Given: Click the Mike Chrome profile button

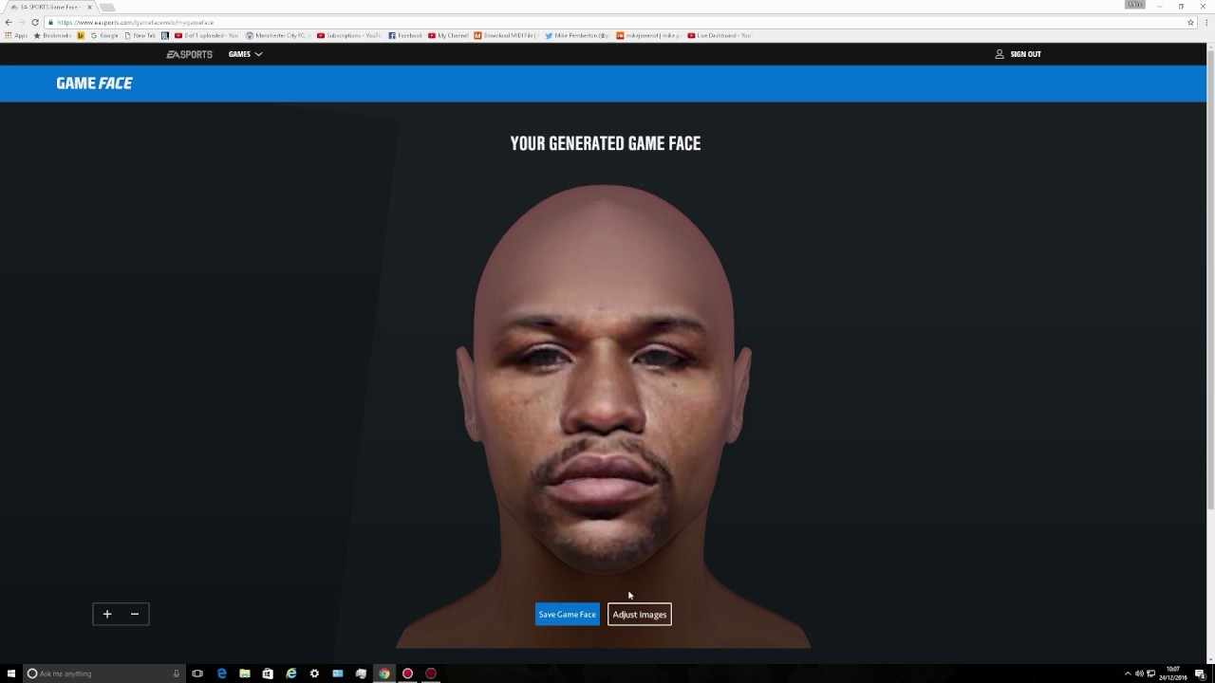Looking at the screenshot, I should (x=1135, y=5).
